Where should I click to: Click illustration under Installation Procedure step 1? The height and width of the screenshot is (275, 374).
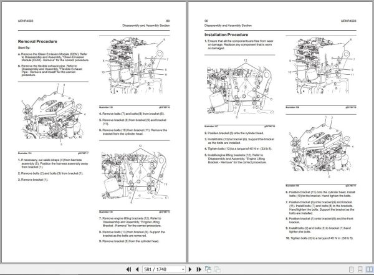click(x=240, y=89)
